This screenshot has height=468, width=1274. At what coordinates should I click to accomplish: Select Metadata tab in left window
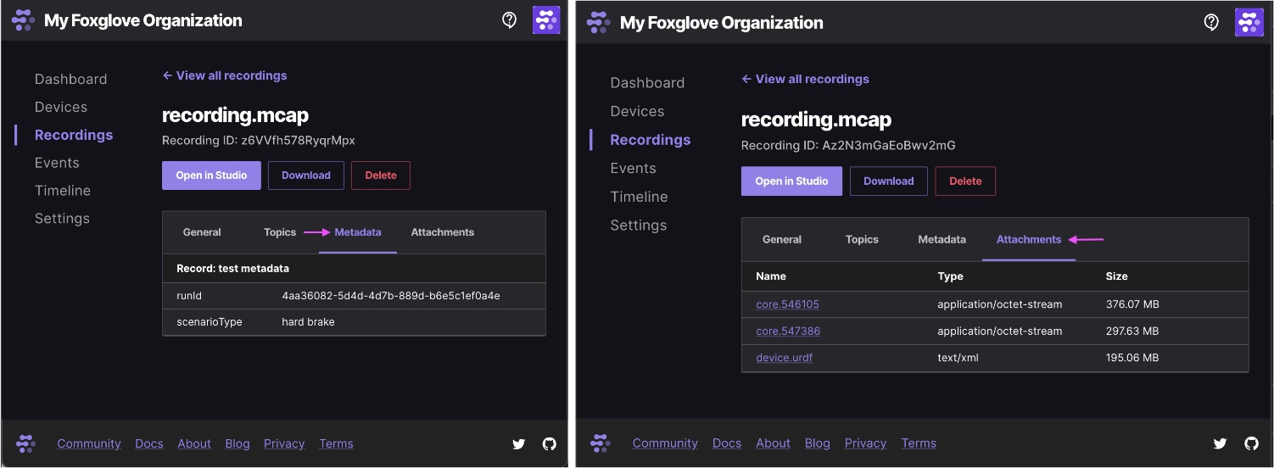(x=358, y=232)
